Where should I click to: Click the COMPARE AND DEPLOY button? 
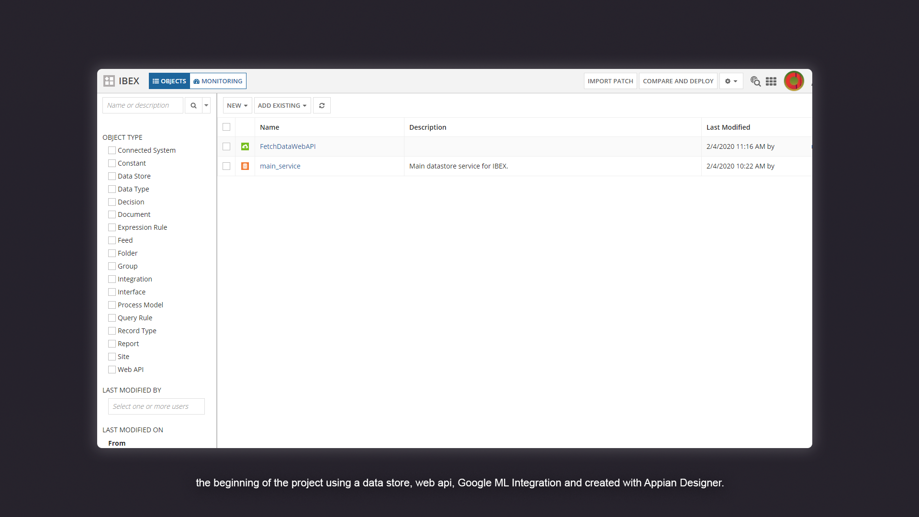678,81
